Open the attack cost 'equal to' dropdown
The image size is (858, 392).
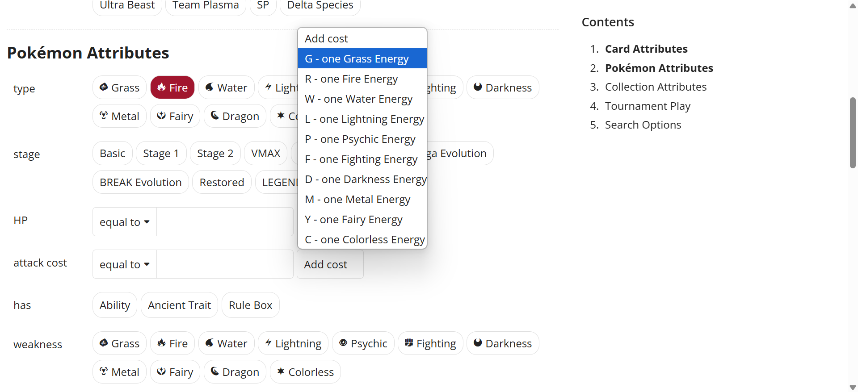(x=125, y=264)
